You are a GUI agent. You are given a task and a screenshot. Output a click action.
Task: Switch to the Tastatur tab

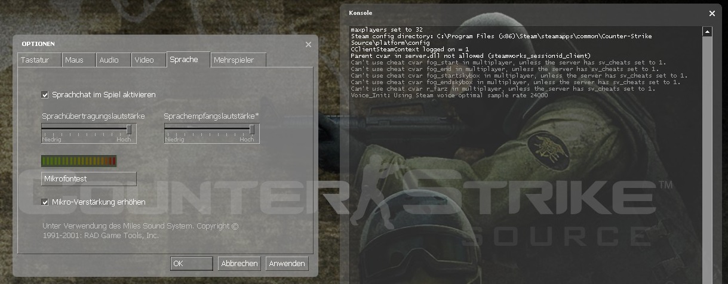pyautogui.click(x=39, y=60)
